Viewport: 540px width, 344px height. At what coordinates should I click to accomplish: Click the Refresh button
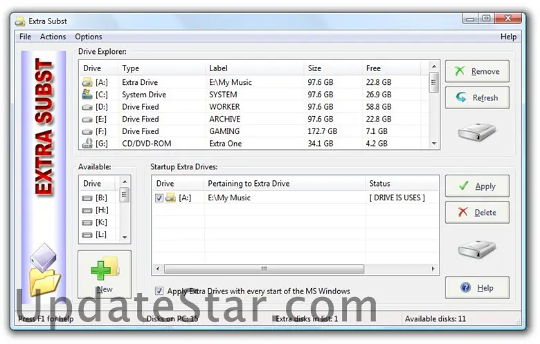point(477,98)
